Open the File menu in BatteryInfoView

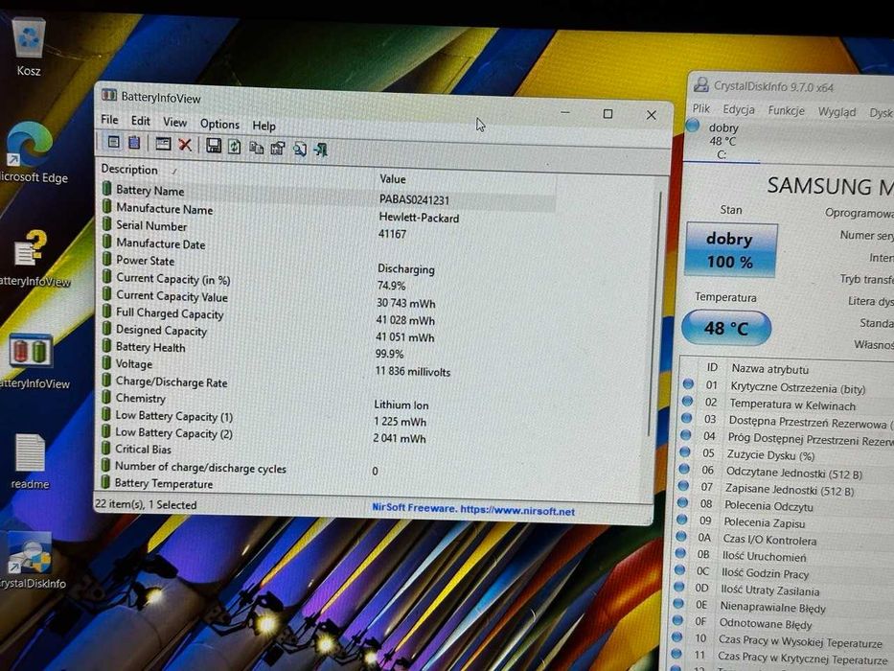point(109,119)
